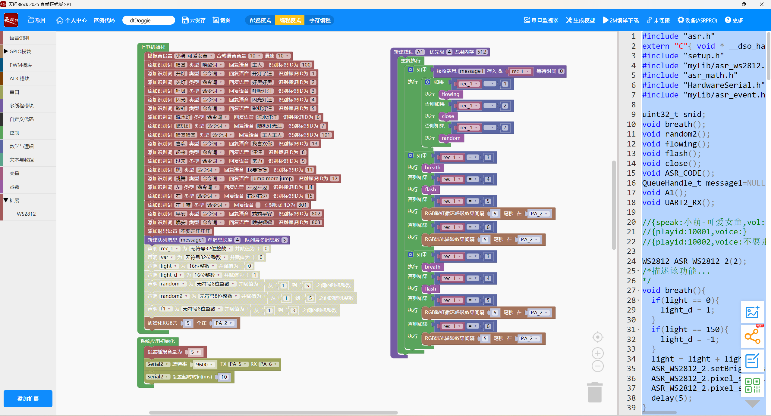Open 范例代码 example code

[x=104, y=20]
